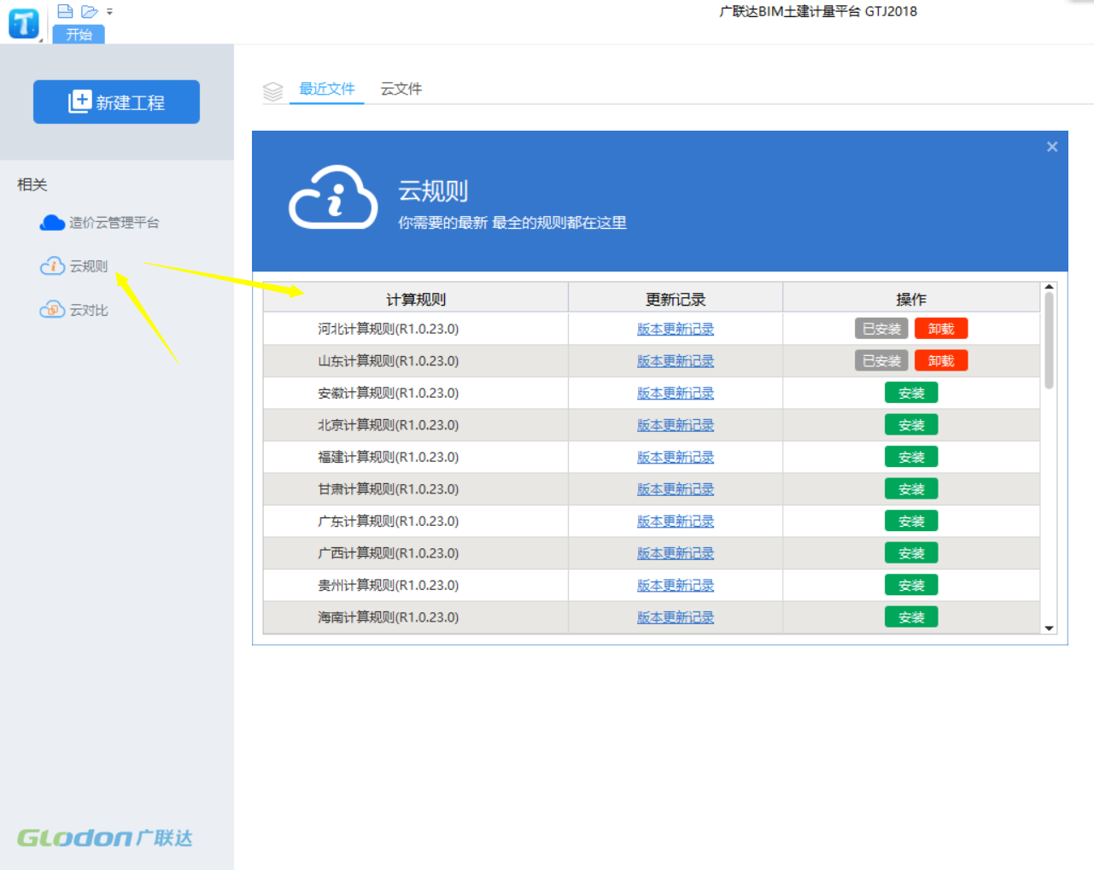Open 版本更新记录 for 广西计算规则

676,553
